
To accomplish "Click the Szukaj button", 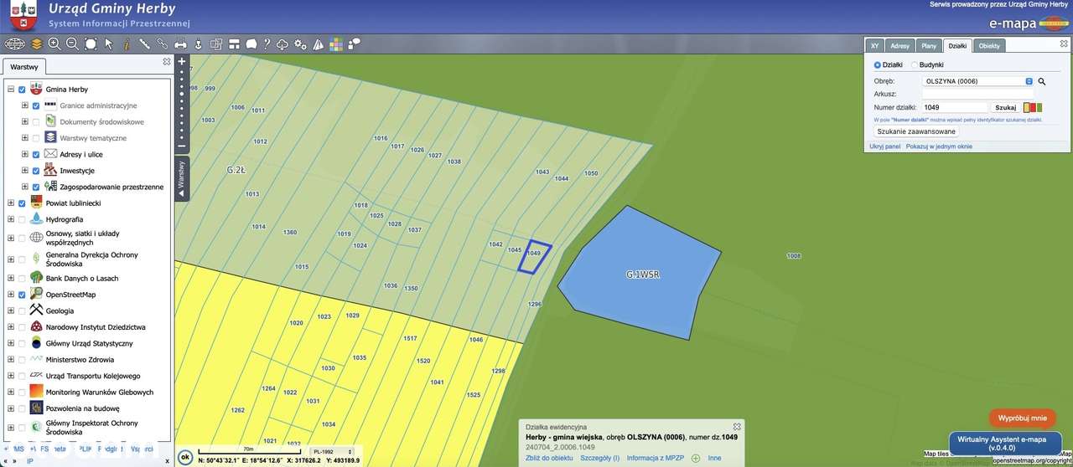I will click(1005, 107).
